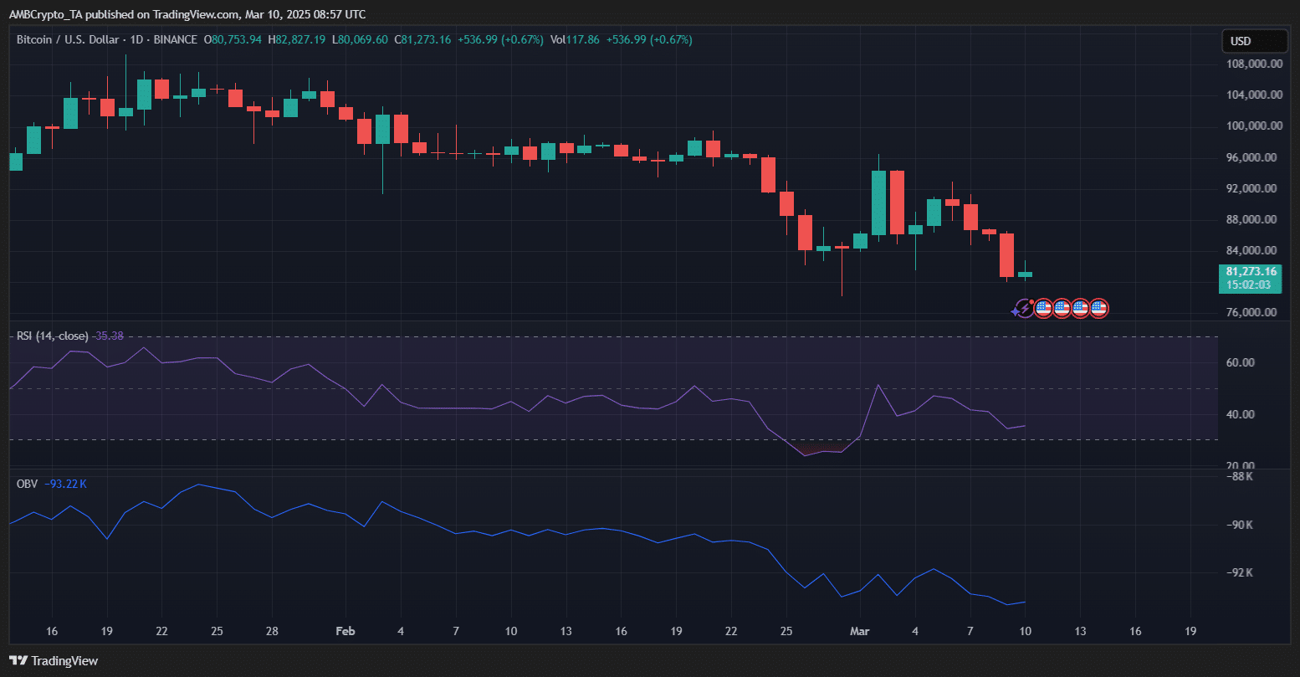Open the AMBCrypto_TA publisher link
Image resolution: width=1300 pixels, height=677 pixels.
point(44,14)
